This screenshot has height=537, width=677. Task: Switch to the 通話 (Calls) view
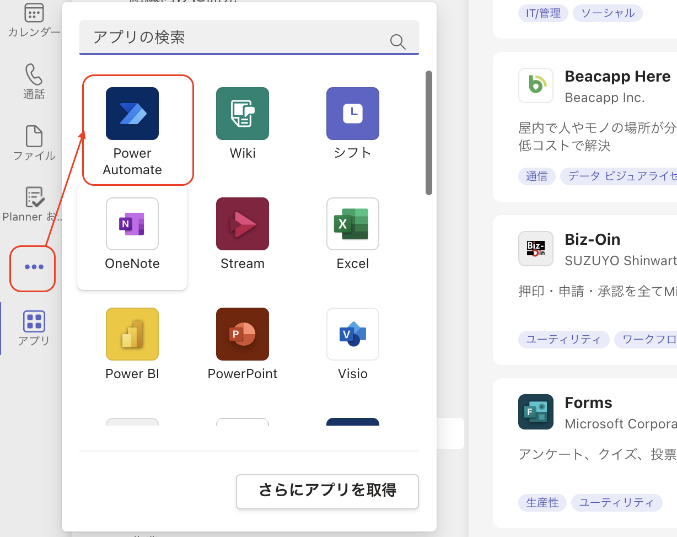[34, 82]
